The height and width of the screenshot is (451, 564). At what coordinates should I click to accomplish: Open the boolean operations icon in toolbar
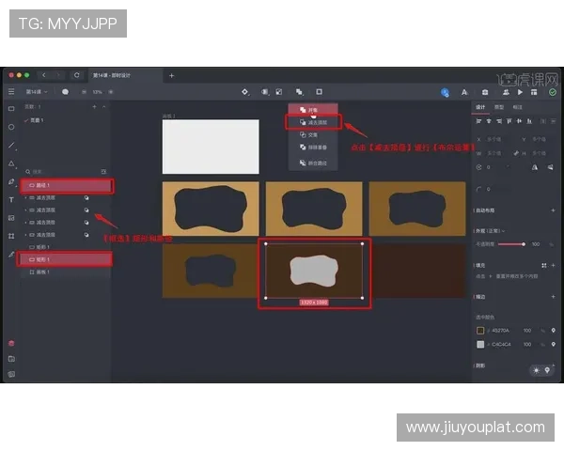coord(299,92)
